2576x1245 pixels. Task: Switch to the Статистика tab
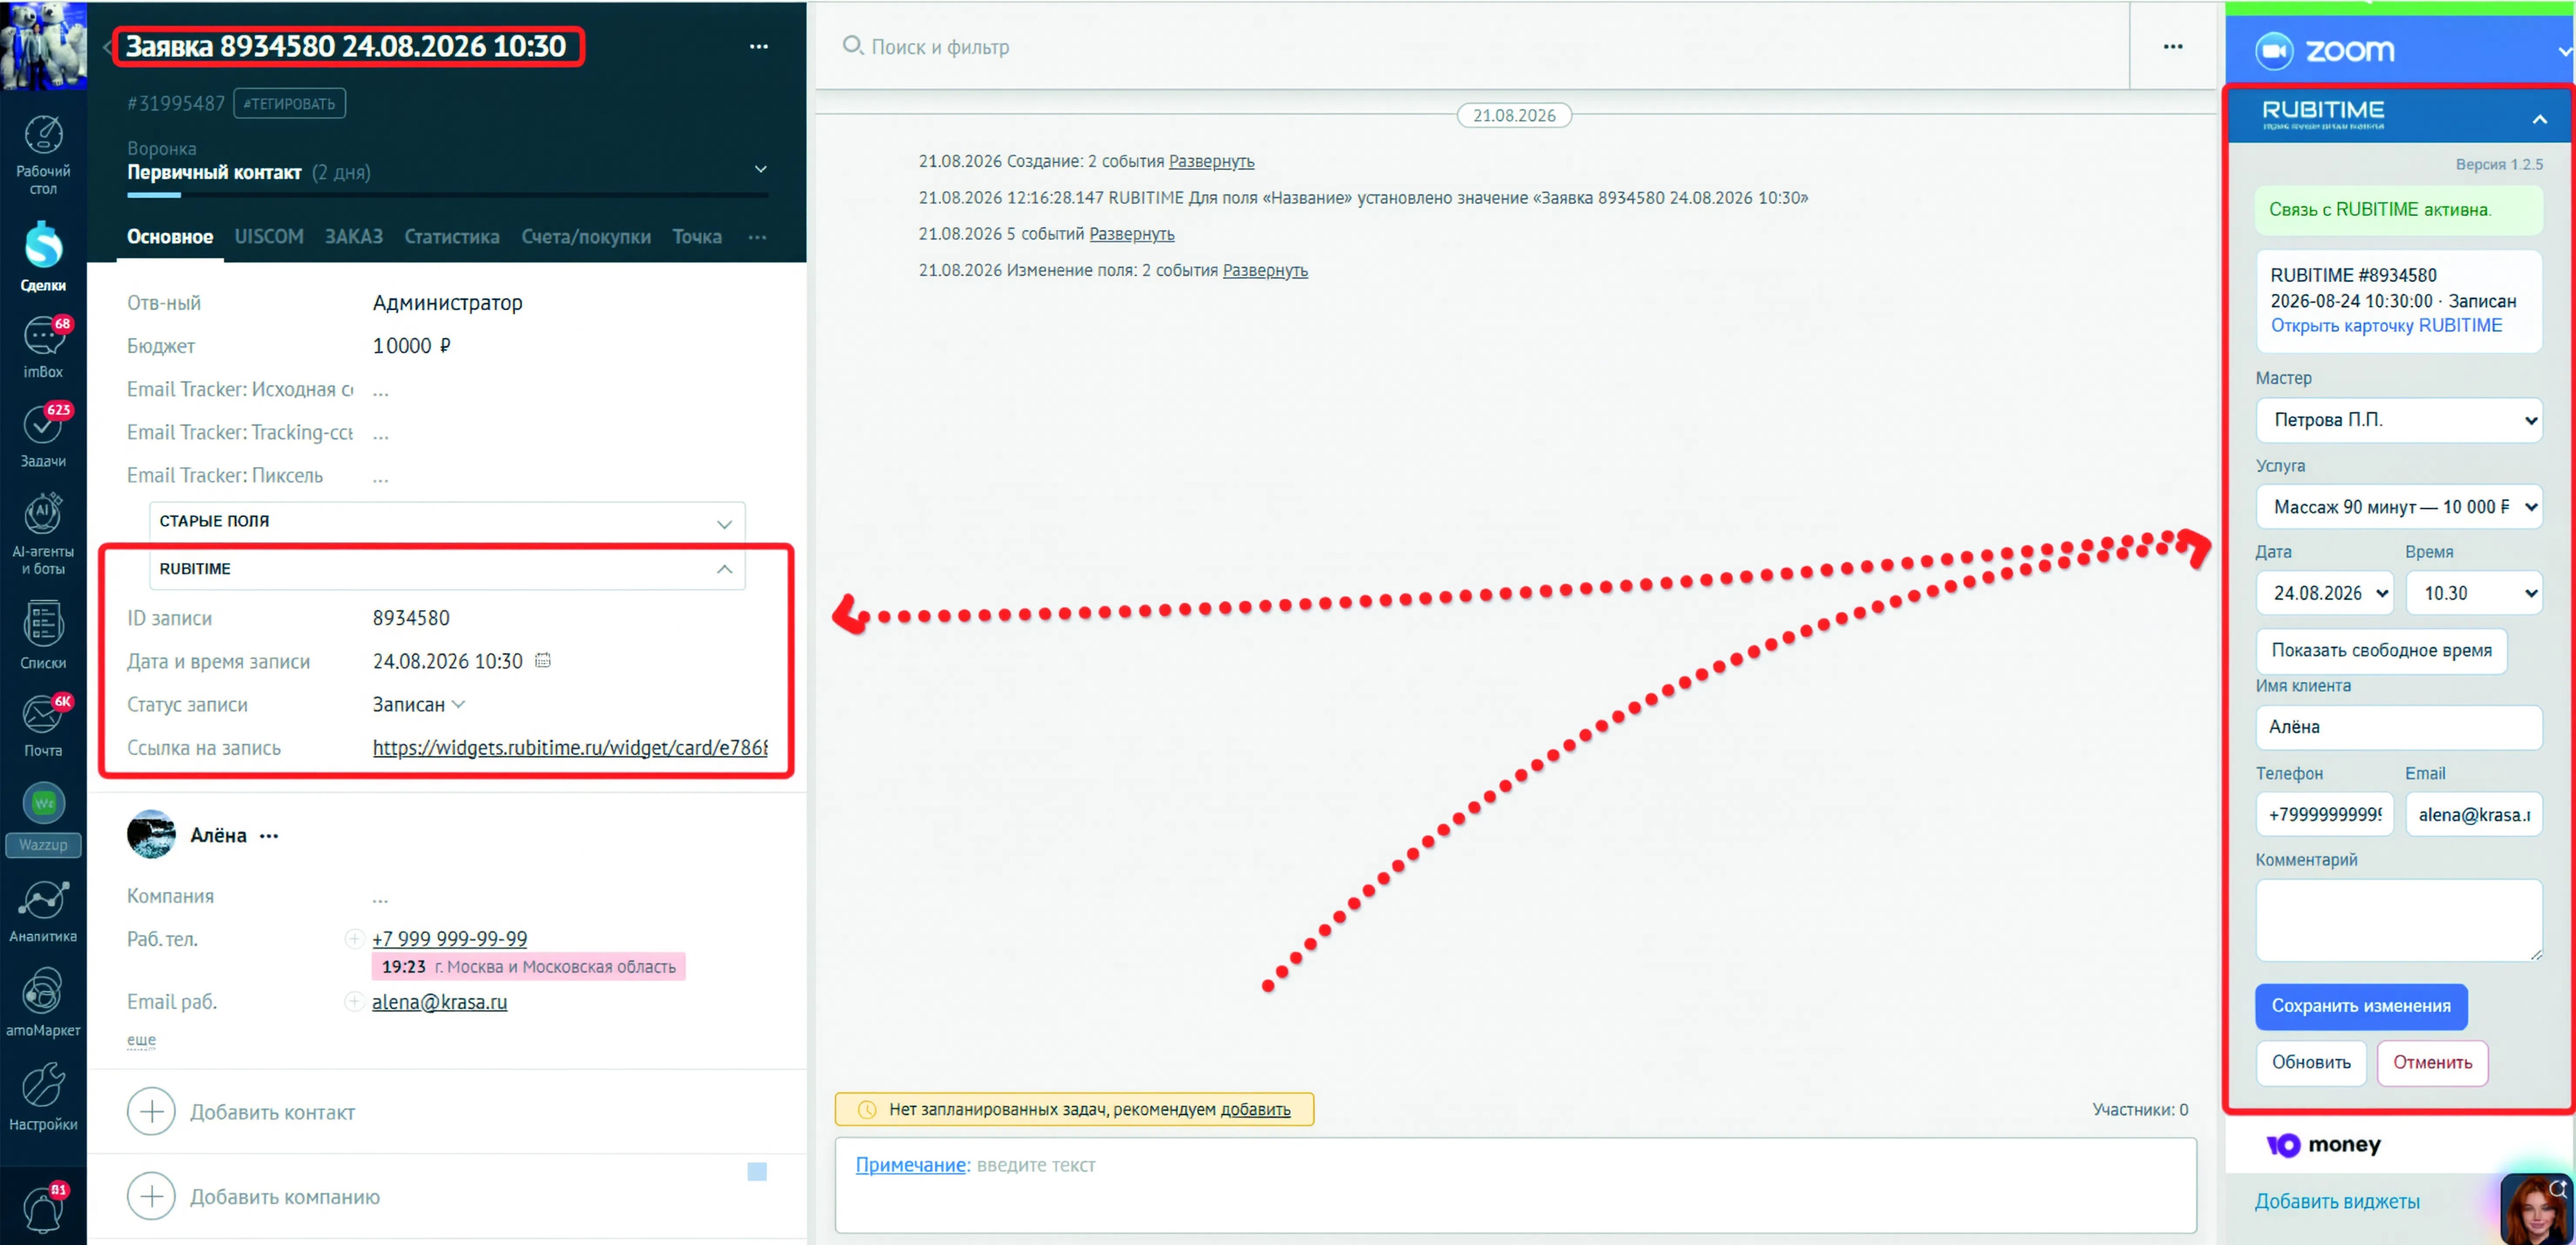pyautogui.click(x=452, y=237)
